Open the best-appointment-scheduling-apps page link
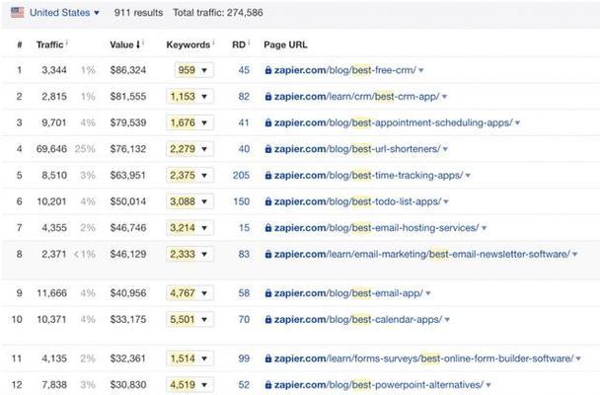This screenshot has height=395, width=600. (394, 122)
